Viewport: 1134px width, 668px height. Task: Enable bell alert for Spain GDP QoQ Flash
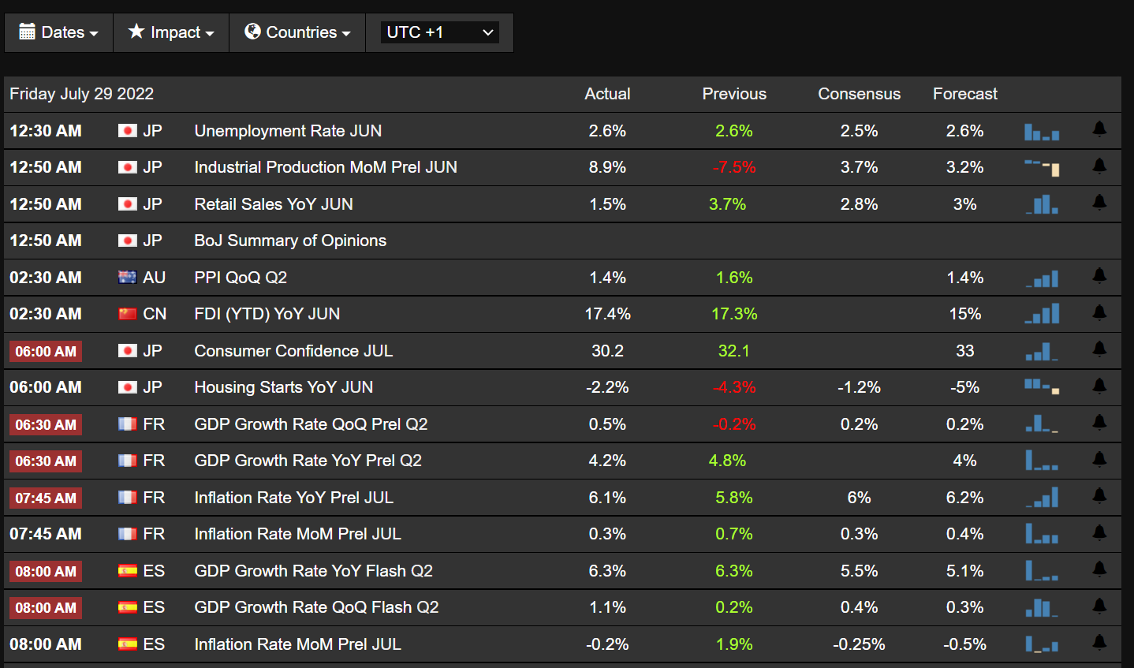point(1099,606)
